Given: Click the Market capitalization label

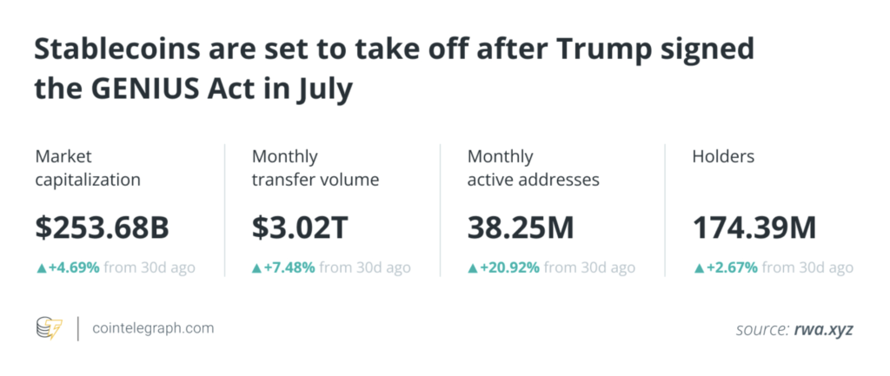Looking at the screenshot, I should point(88,168).
